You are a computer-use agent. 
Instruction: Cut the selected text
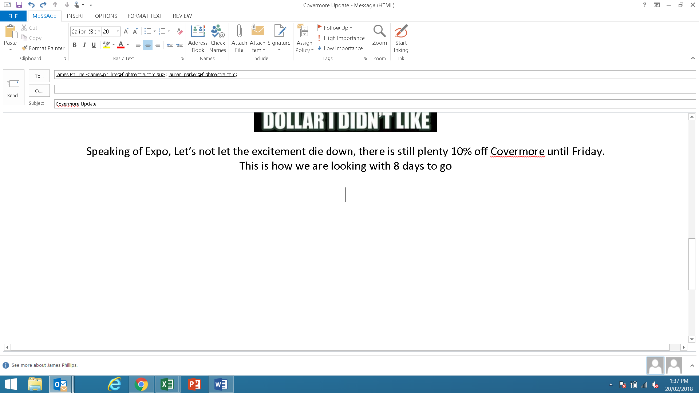pos(29,28)
